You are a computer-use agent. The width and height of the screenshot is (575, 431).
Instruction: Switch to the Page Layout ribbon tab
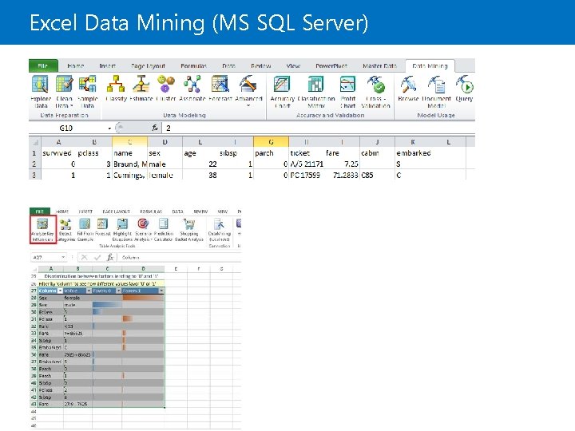click(149, 66)
